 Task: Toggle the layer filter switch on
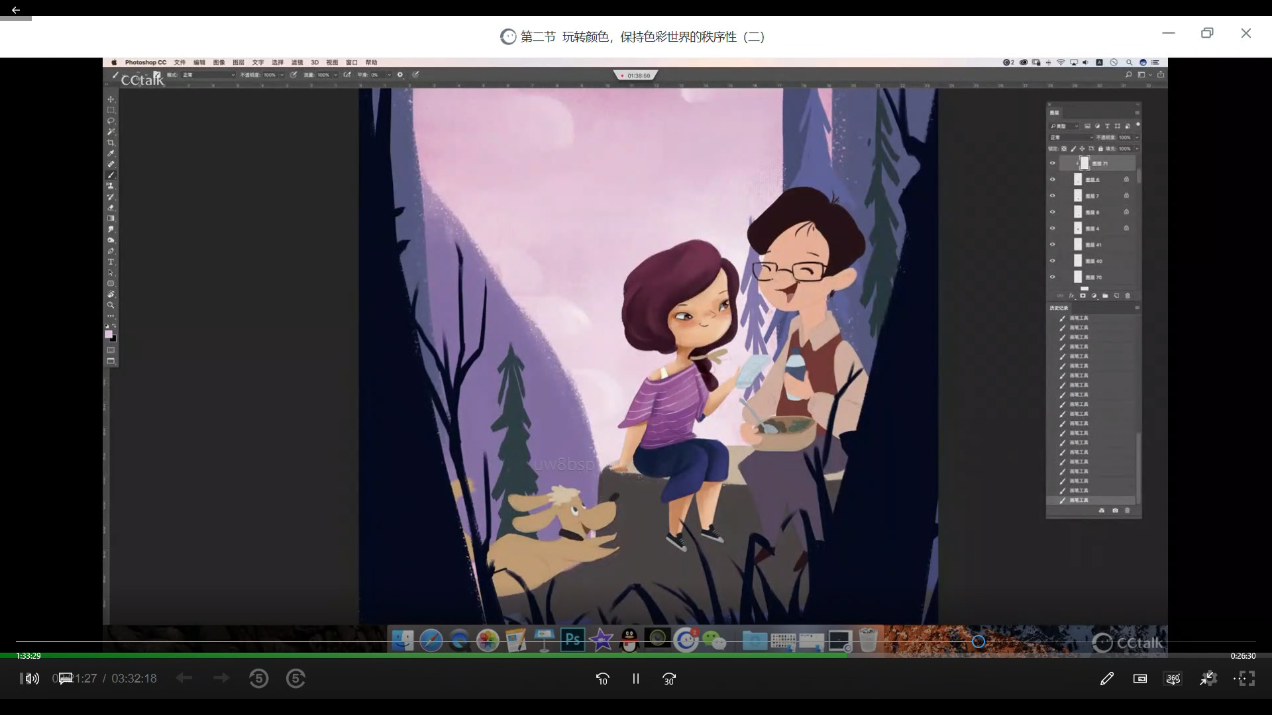pos(1138,124)
